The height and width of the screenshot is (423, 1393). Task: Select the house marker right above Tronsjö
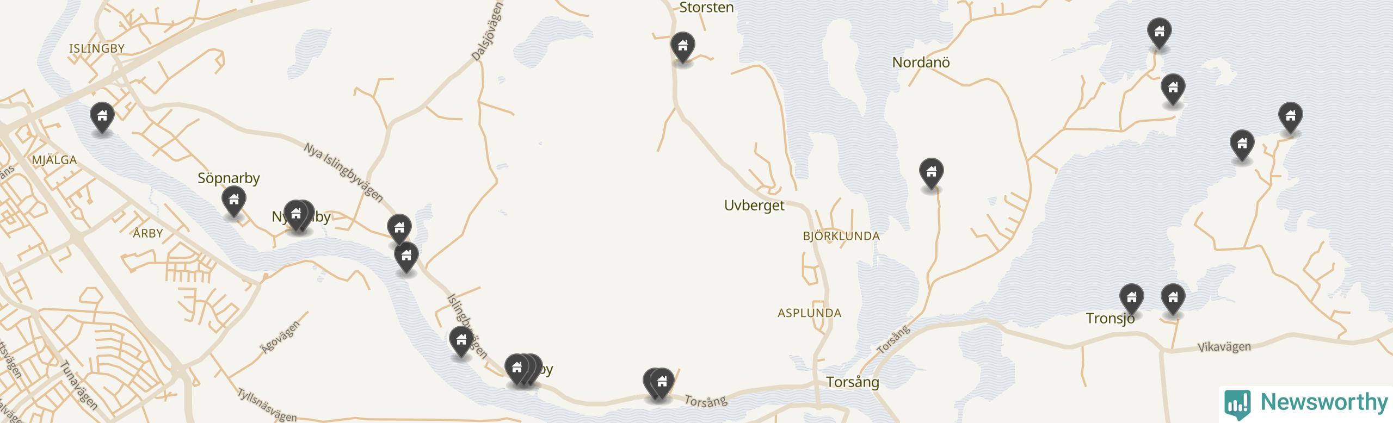(x=1131, y=300)
